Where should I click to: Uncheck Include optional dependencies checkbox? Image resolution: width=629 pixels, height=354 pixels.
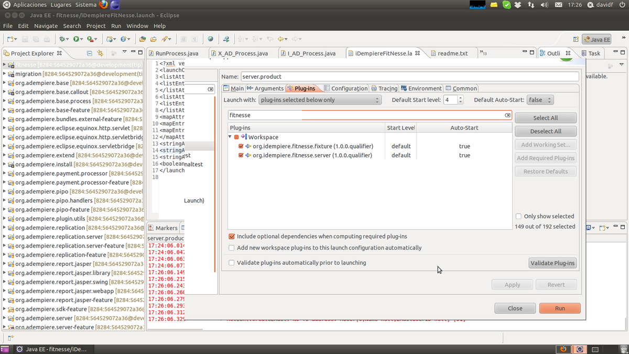tap(232, 237)
